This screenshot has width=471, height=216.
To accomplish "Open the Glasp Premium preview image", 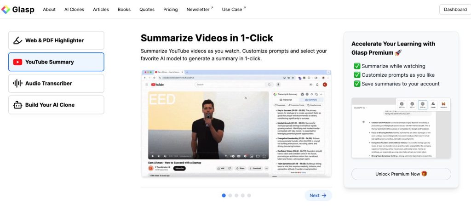I will tap(401, 128).
